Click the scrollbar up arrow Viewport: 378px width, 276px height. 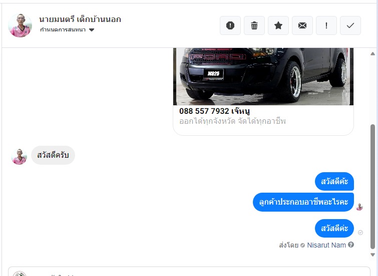372,53
